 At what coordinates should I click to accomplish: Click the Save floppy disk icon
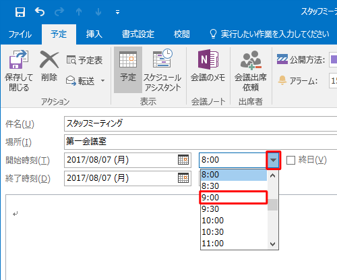tap(20, 12)
